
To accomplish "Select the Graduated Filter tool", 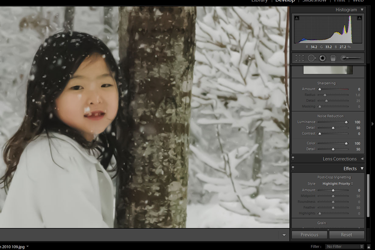I will [x=333, y=58].
